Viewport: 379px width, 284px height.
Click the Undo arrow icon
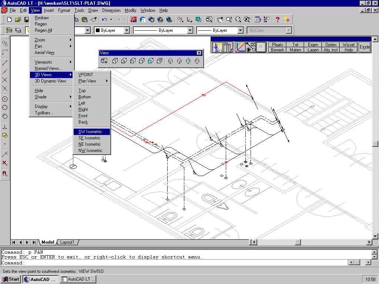point(104,20)
